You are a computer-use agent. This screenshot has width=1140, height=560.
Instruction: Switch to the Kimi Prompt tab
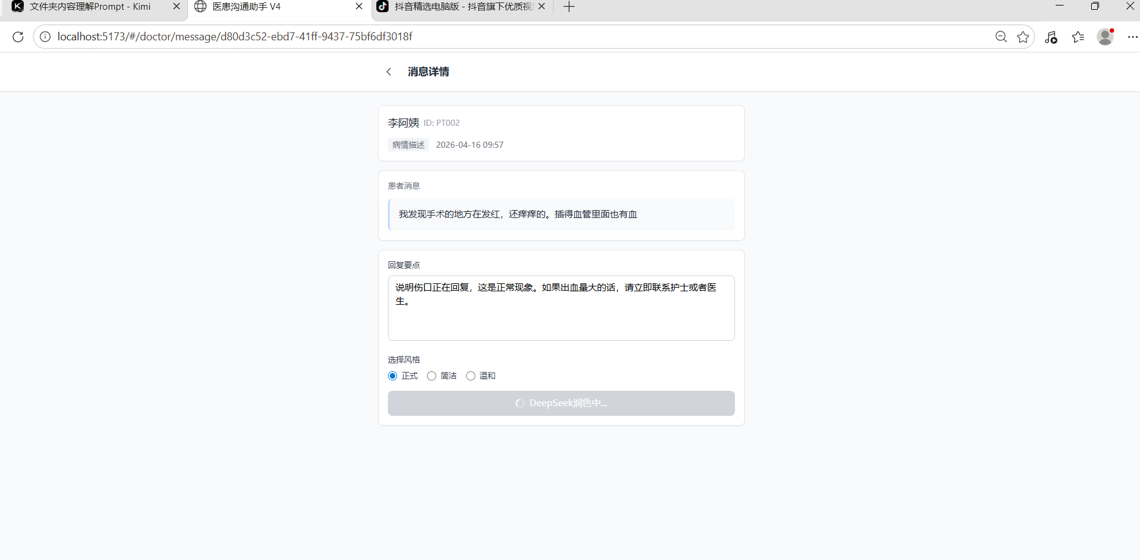coord(90,7)
